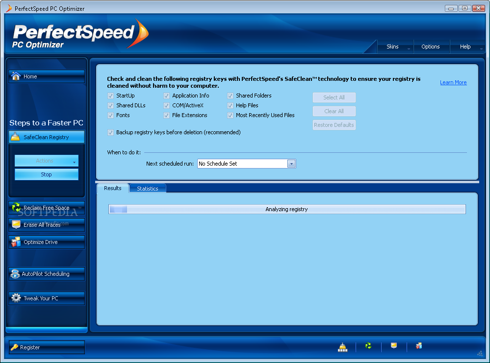This screenshot has height=363, width=490.
Task: Click the SafeClean Registry broom icon
Action: point(15,137)
